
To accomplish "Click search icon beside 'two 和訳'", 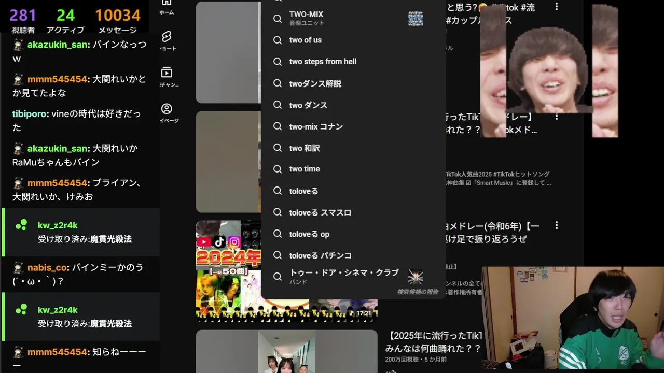I will 278,148.
